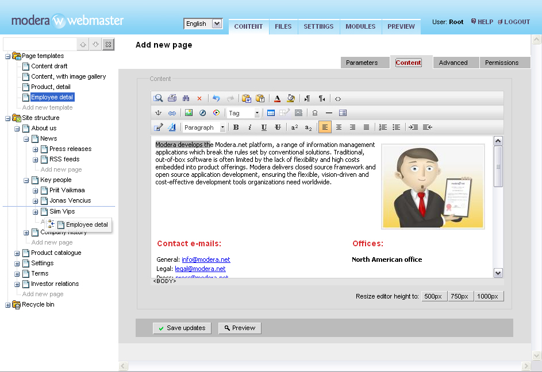The width and height of the screenshot is (542, 372).
Task: Toggle strikethrough formatting
Action: tap(278, 127)
